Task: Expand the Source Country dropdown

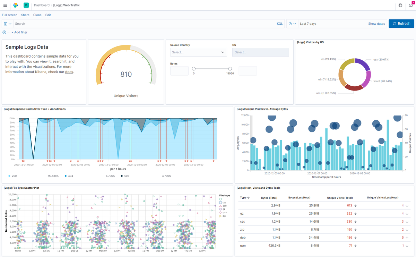Action: pyautogui.click(x=199, y=52)
